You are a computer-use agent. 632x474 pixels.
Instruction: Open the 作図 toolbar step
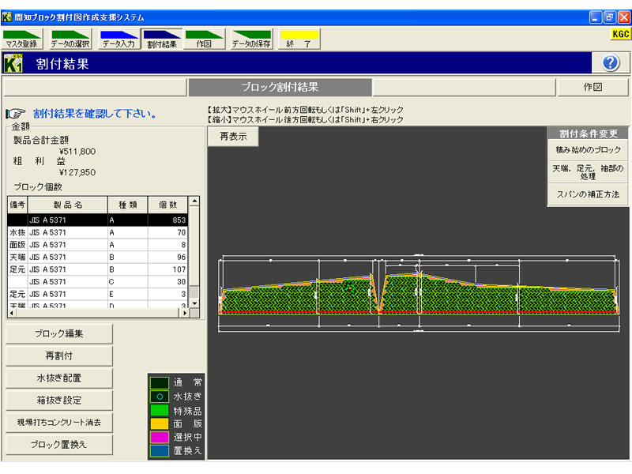[203, 39]
